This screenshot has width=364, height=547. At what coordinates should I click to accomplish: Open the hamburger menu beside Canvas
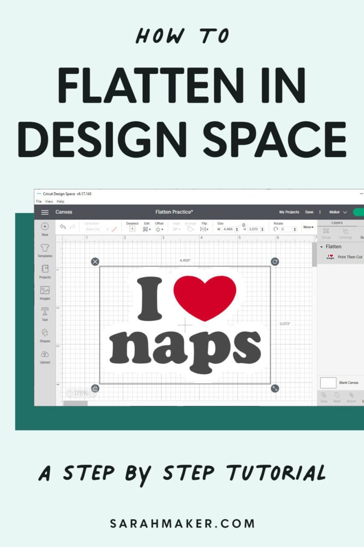(x=45, y=212)
